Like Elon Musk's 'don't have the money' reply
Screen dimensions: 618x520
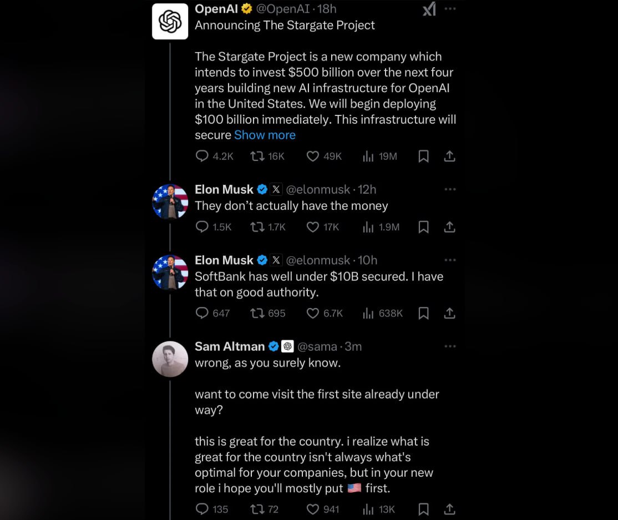(313, 227)
